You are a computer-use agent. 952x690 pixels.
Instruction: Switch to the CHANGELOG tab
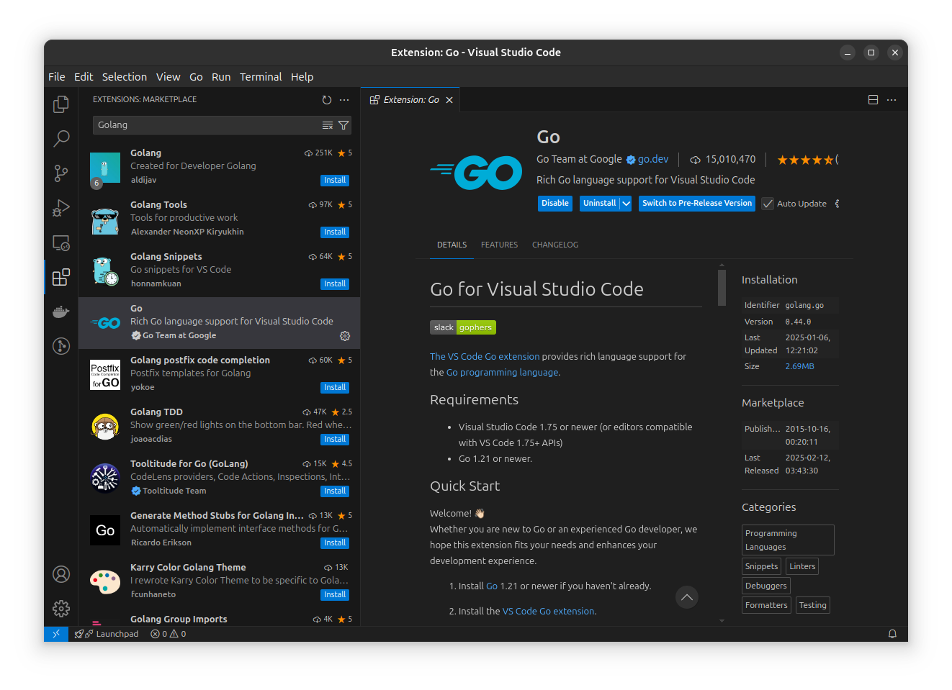point(555,245)
